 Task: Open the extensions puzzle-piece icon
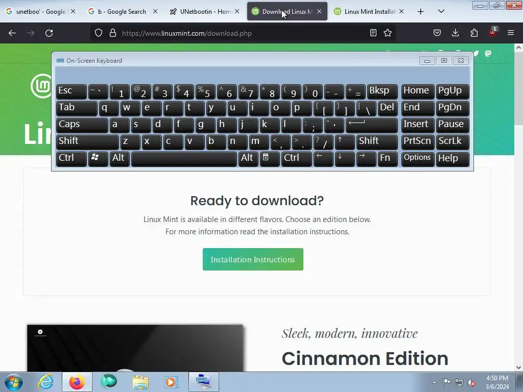point(474,33)
